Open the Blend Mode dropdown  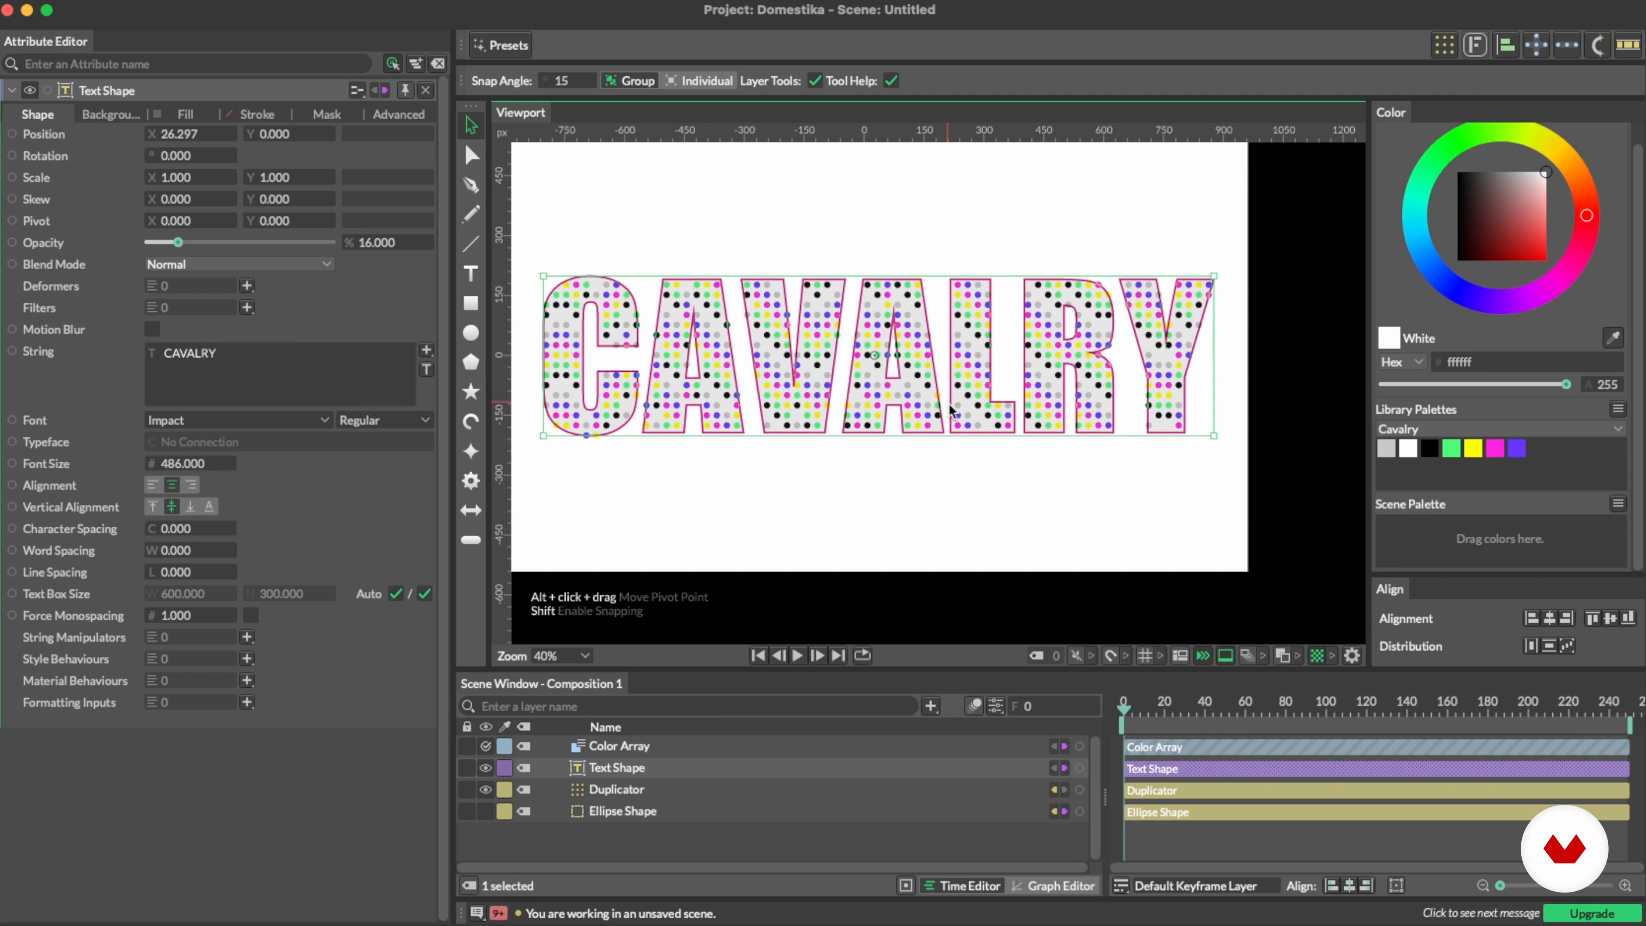coord(239,264)
